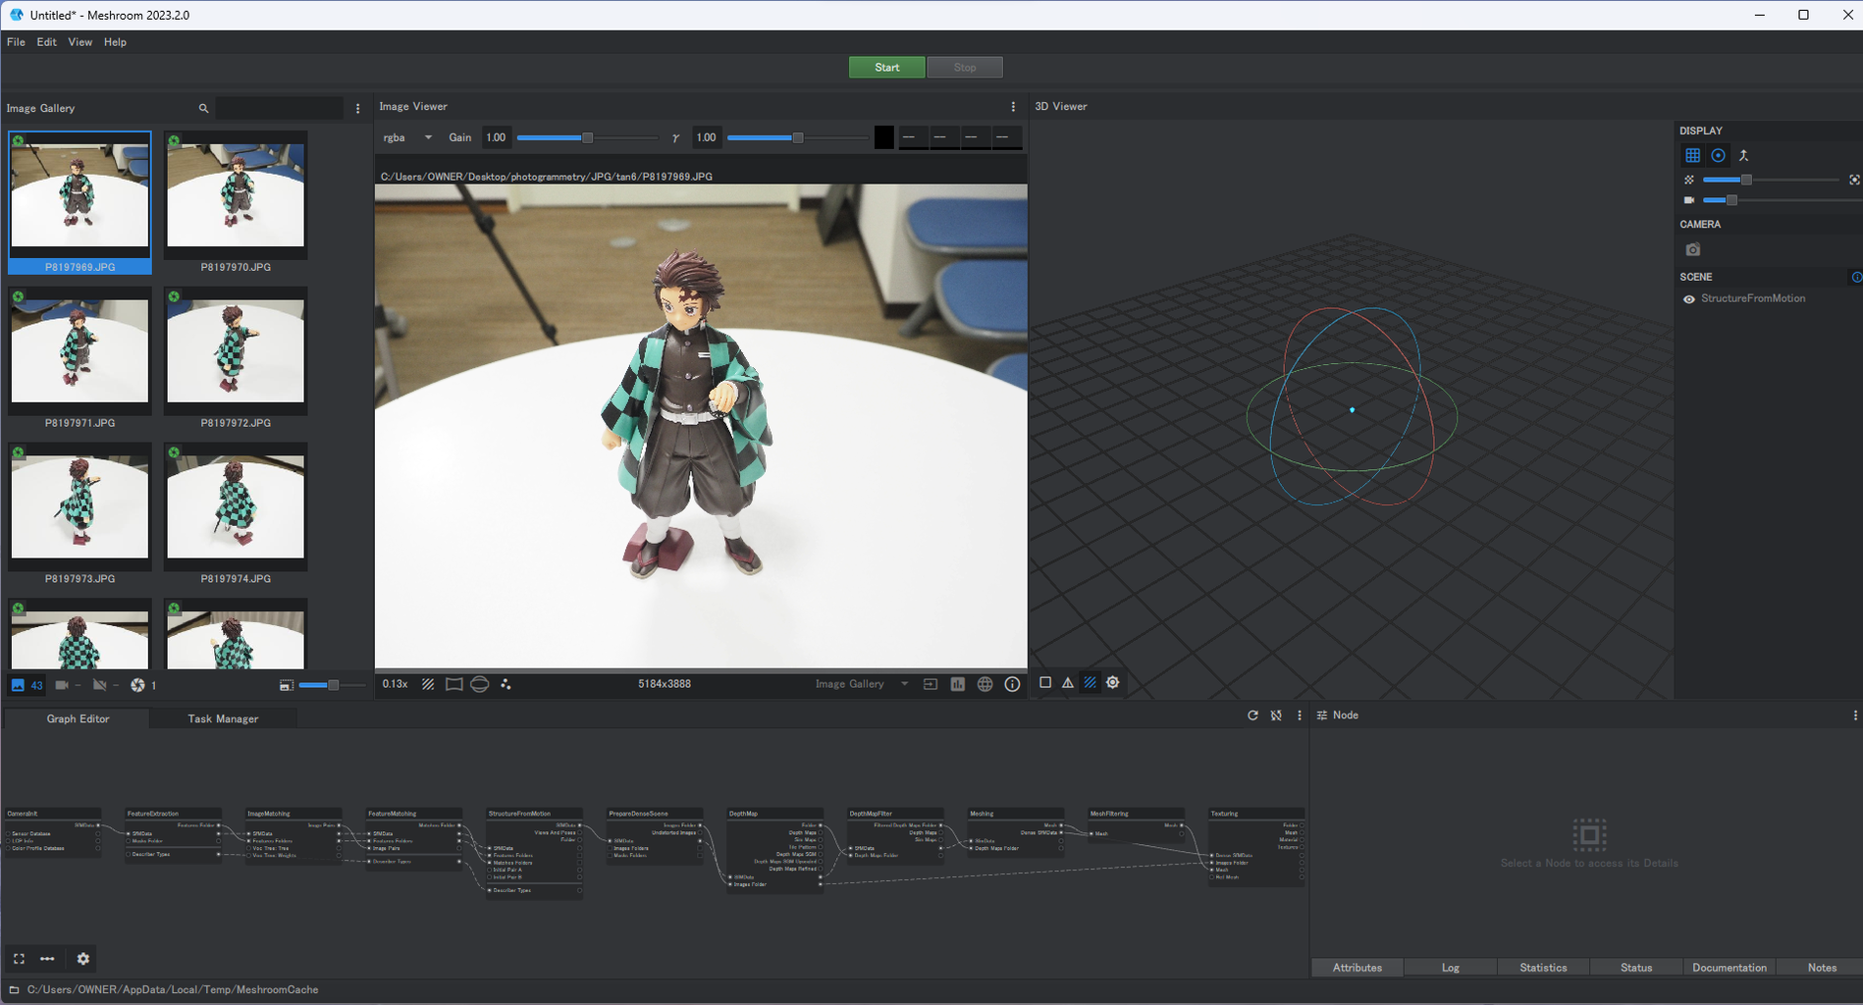Open the Notes tab in Node panel
The image size is (1863, 1005).
pyautogui.click(x=1822, y=968)
